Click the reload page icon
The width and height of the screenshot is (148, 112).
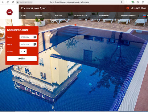click(13, 2)
